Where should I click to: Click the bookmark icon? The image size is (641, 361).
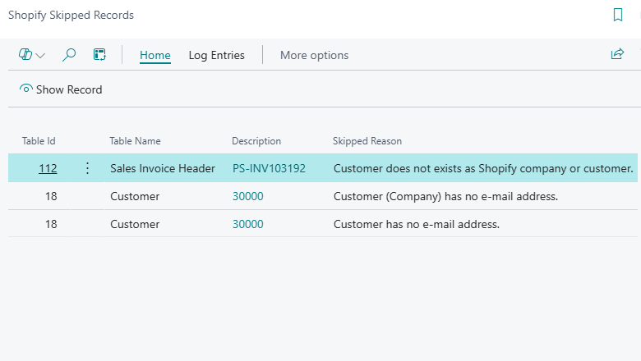click(x=618, y=15)
